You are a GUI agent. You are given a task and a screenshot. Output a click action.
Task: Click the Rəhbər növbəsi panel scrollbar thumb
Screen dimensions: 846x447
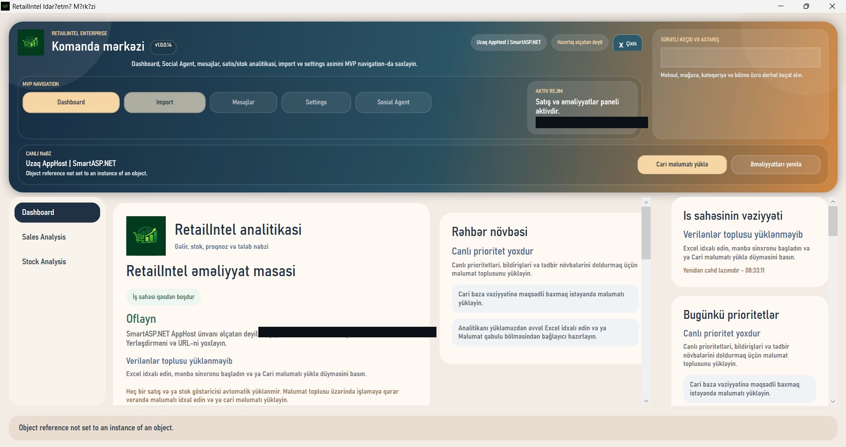click(x=646, y=233)
